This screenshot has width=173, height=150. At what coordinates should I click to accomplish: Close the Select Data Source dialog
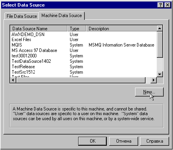[168, 5]
